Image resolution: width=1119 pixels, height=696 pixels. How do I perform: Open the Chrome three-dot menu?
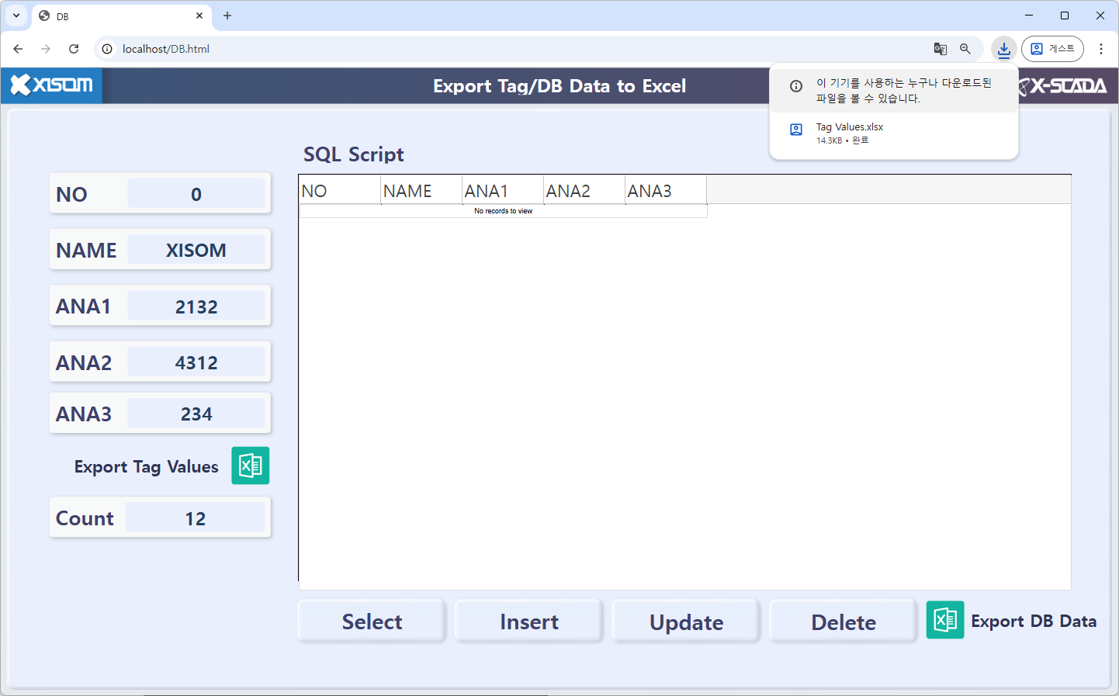(1100, 49)
